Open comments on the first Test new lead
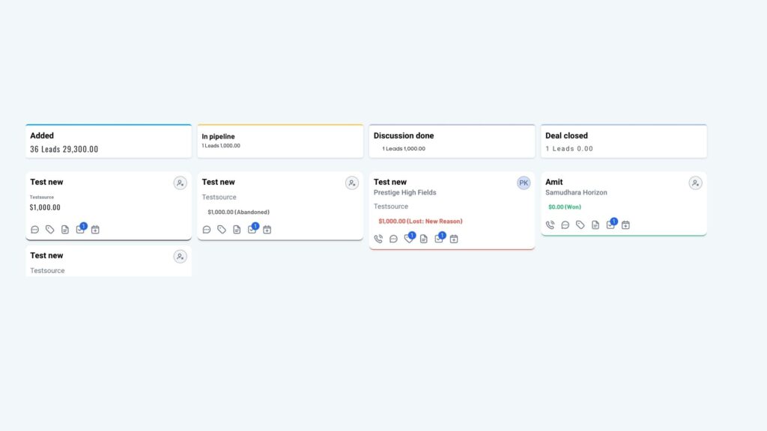767x431 pixels. pyautogui.click(x=34, y=230)
